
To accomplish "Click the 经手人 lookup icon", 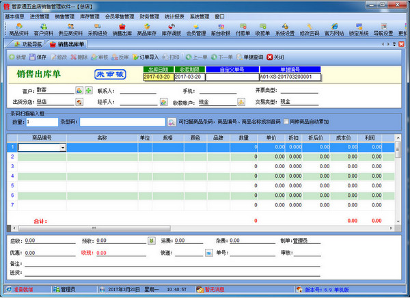I will (x=164, y=102).
